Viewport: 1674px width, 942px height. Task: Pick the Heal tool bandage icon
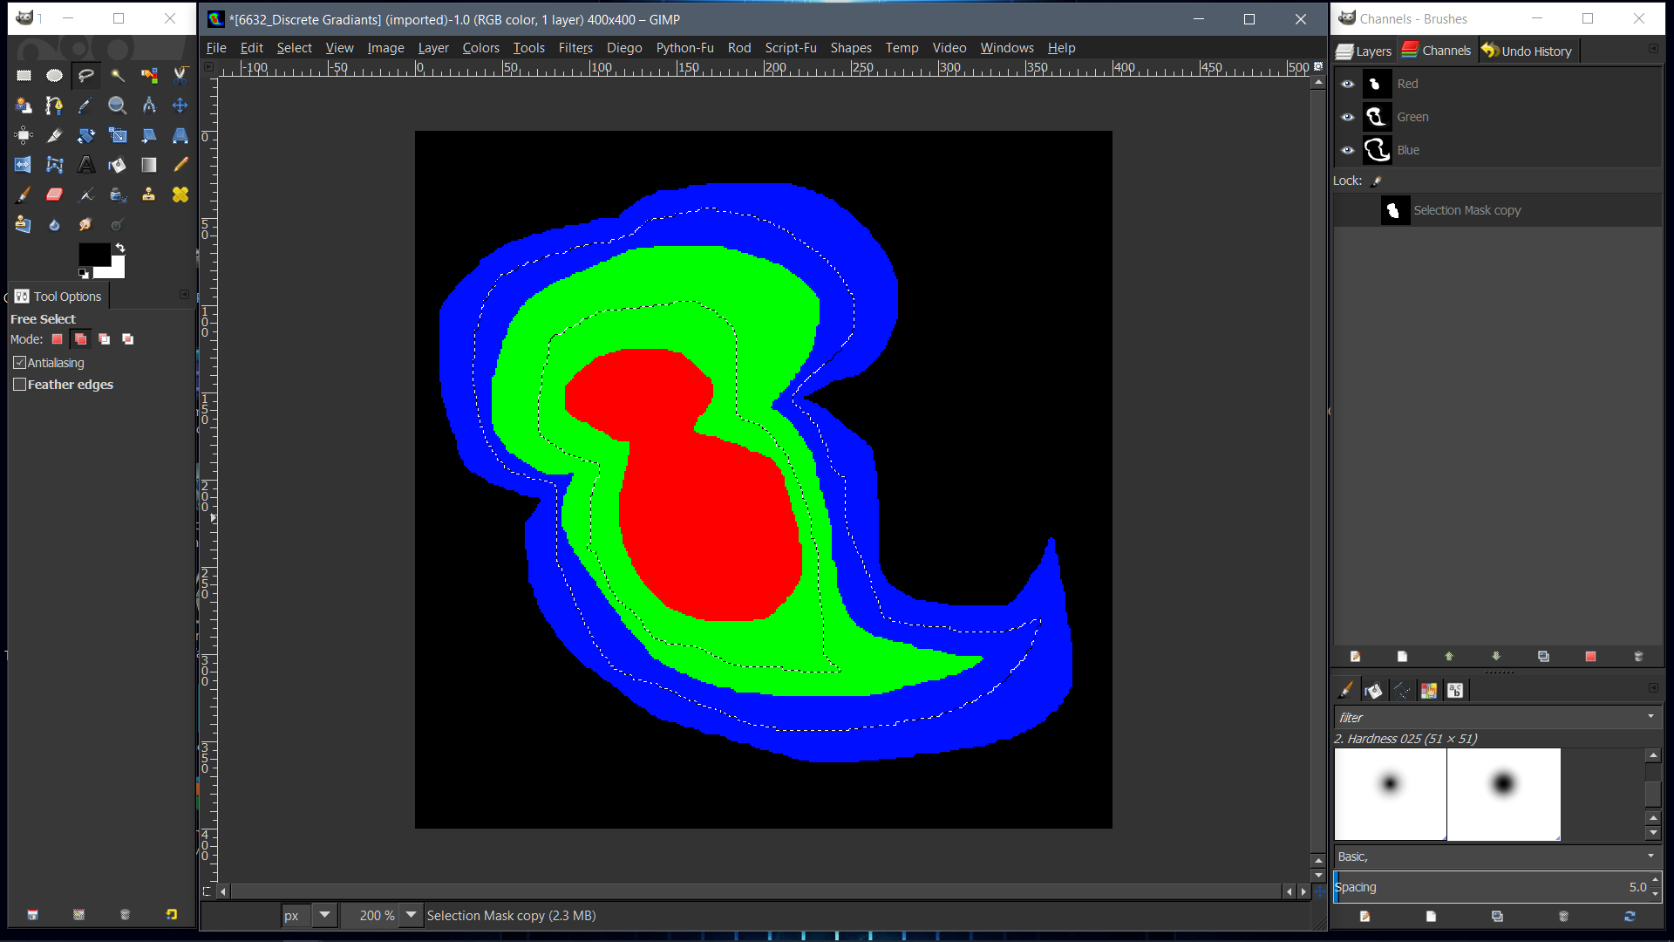[x=180, y=195]
